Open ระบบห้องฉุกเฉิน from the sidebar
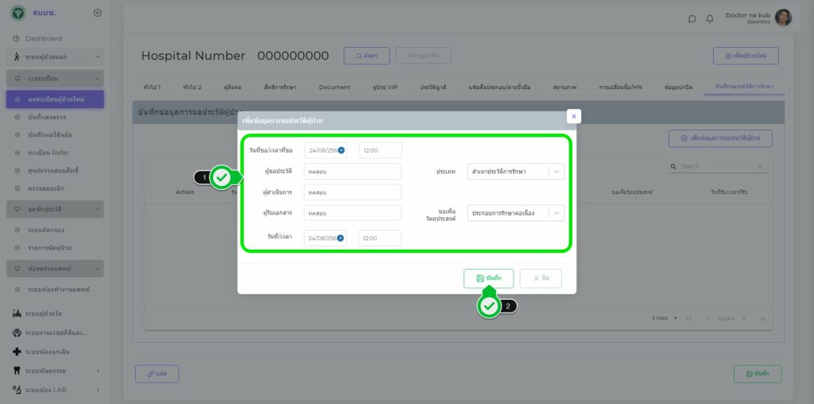Image resolution: width=814 pixels, height=404 pixels. [x=56, y=352]
